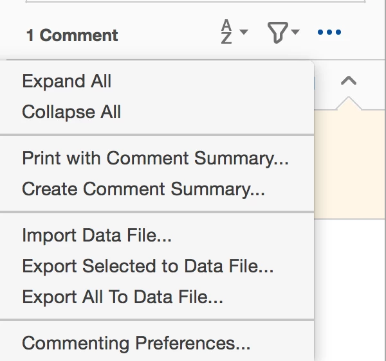Viewport: 386px width, 361px height.
Task: Choose Print with Comment Summary
Action: pyautogui.click(x=155, y=158)
